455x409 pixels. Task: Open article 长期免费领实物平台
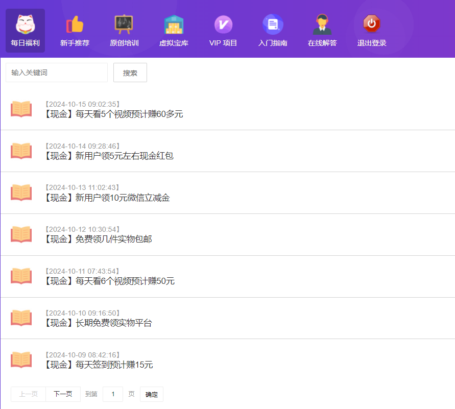[x=98, y=323]
